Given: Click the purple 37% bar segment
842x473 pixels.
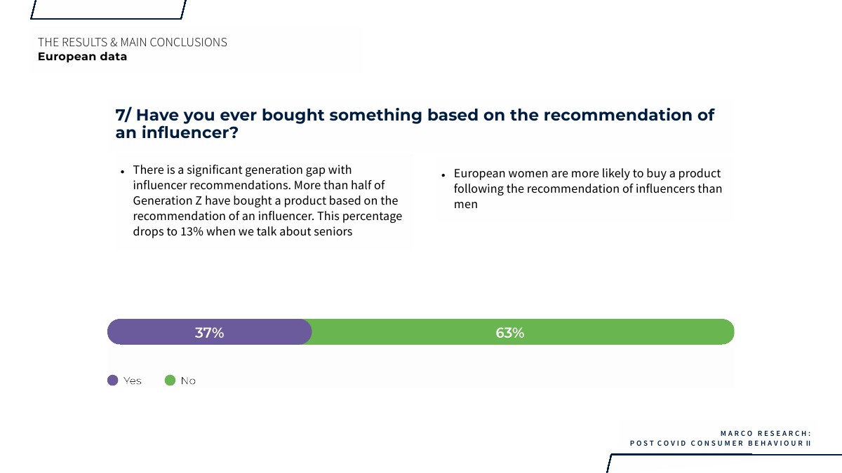Looking at the screenshot, I should (209, 332).
